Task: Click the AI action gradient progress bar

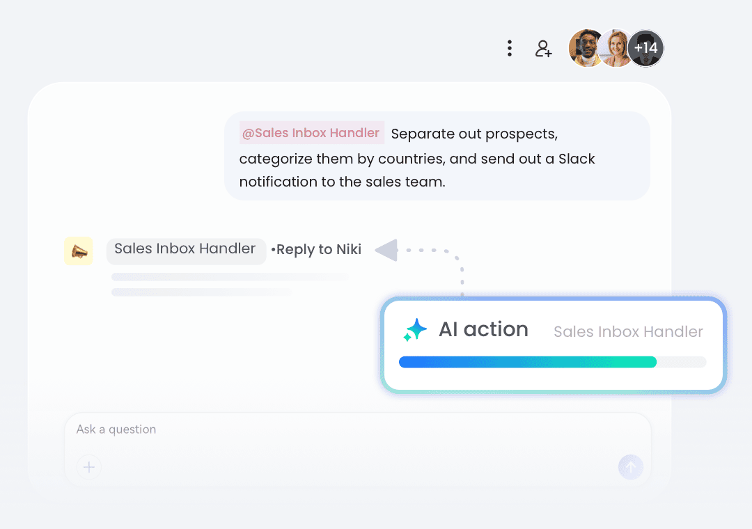Action: [528, 362]
